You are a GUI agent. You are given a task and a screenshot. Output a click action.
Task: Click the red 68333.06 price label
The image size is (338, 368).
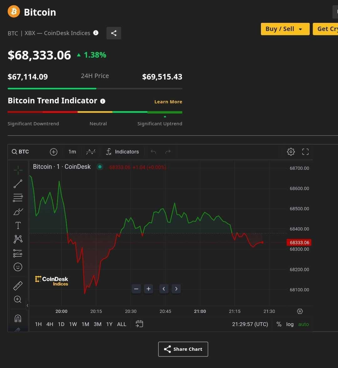(299, 242)
